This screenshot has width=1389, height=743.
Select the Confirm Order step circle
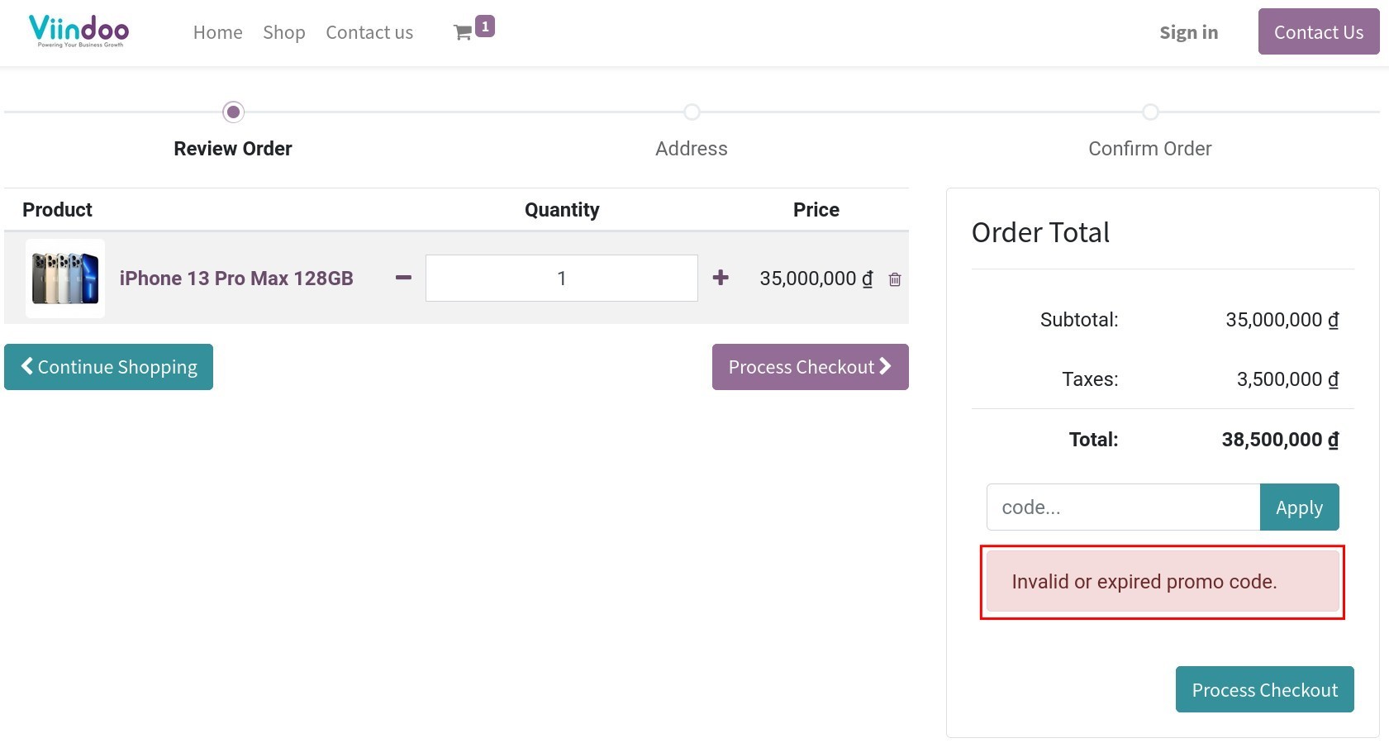(1150, 112)
